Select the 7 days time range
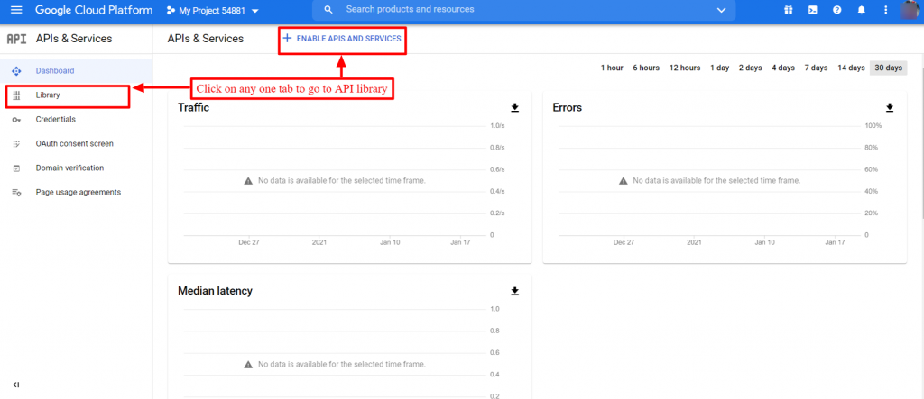The image size is (924, 399). pos(816,68)
